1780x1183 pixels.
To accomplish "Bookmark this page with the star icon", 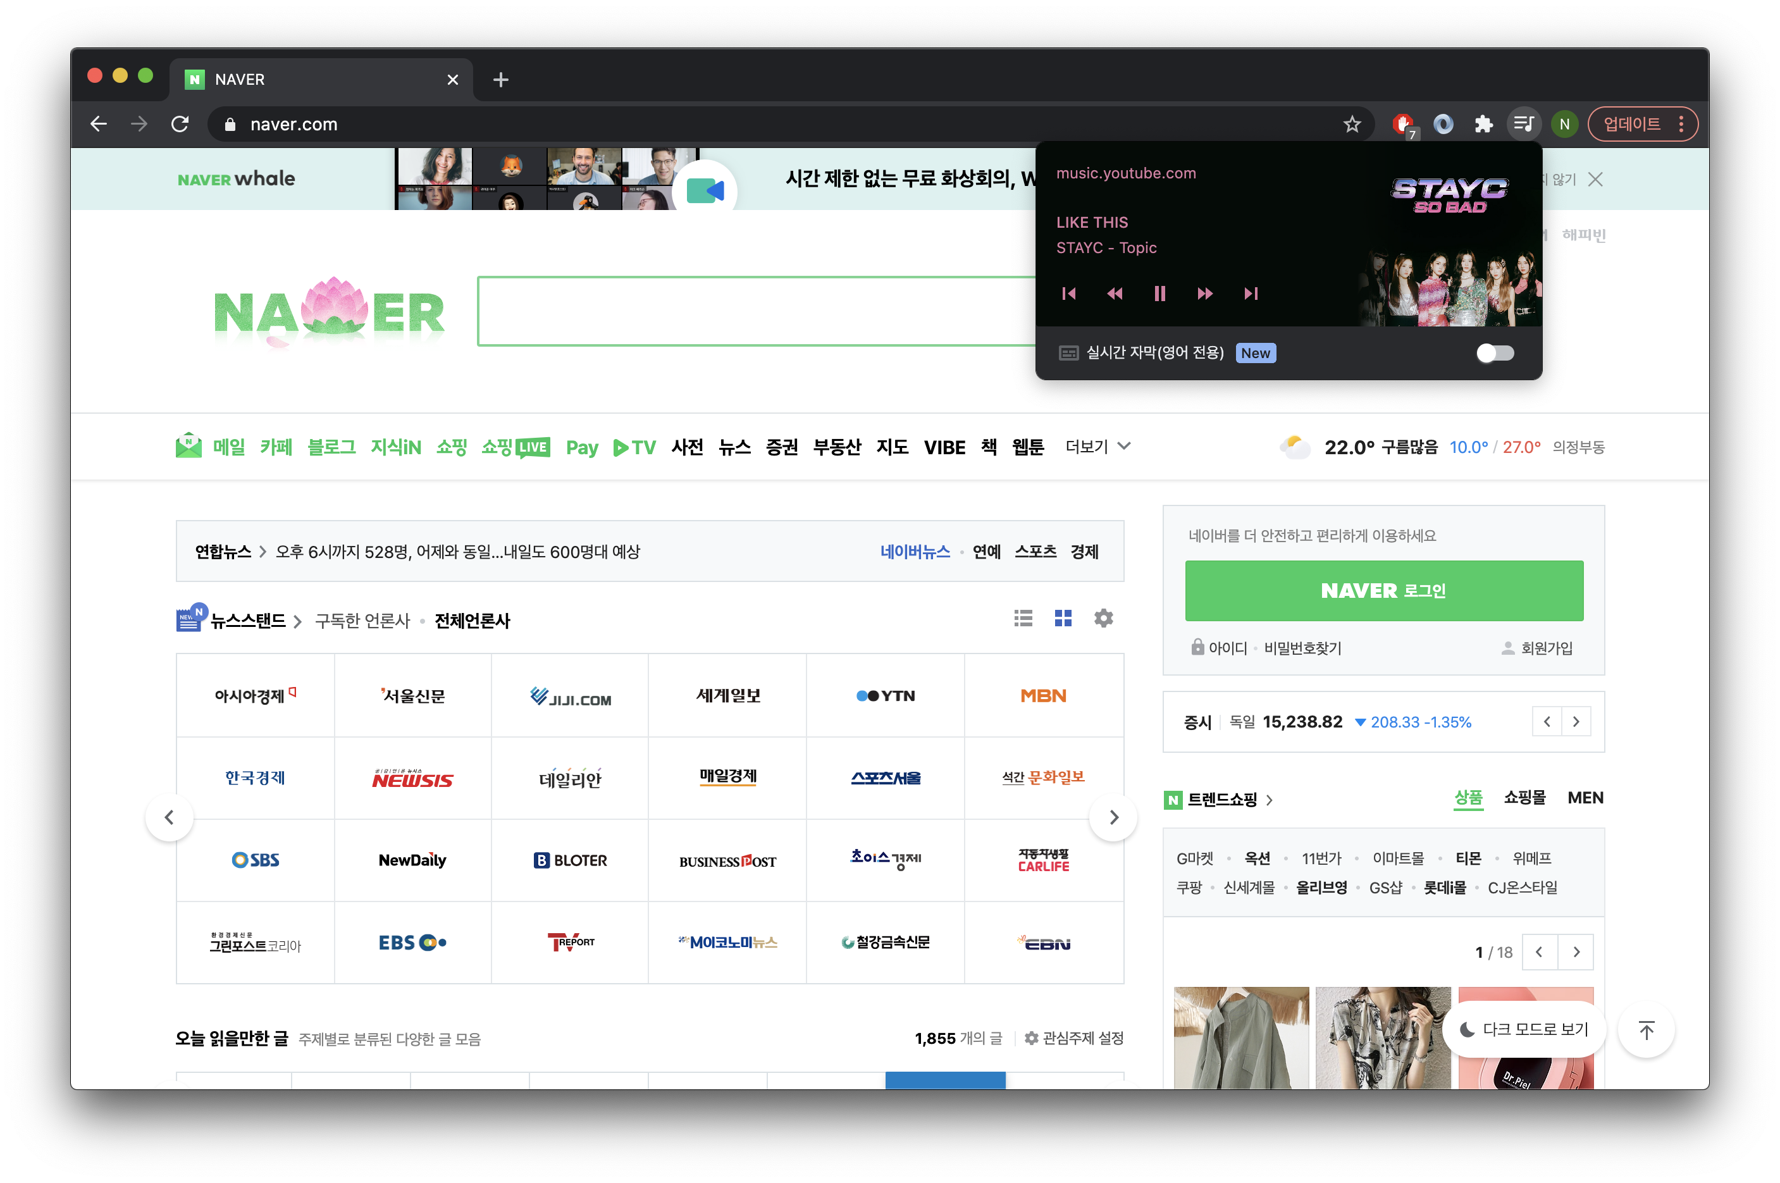I will 1352,125.
